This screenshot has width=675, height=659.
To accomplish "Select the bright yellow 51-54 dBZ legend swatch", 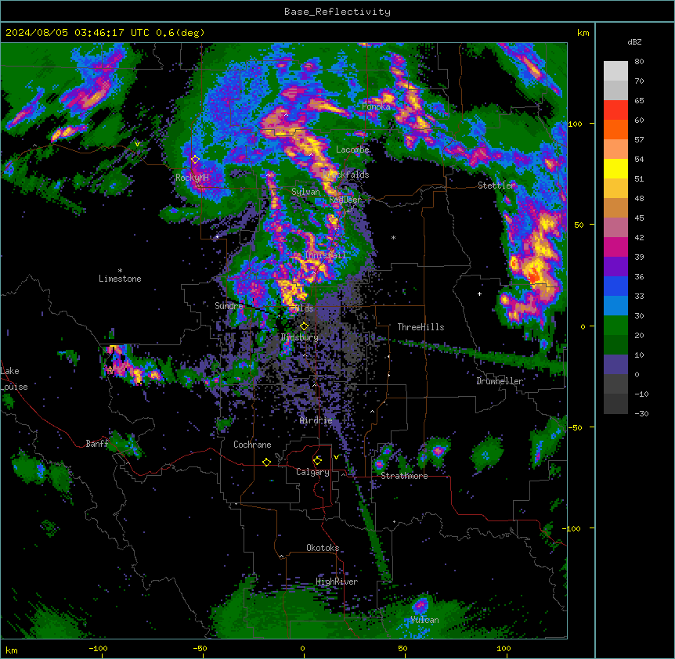I will [x=615, y=168].
